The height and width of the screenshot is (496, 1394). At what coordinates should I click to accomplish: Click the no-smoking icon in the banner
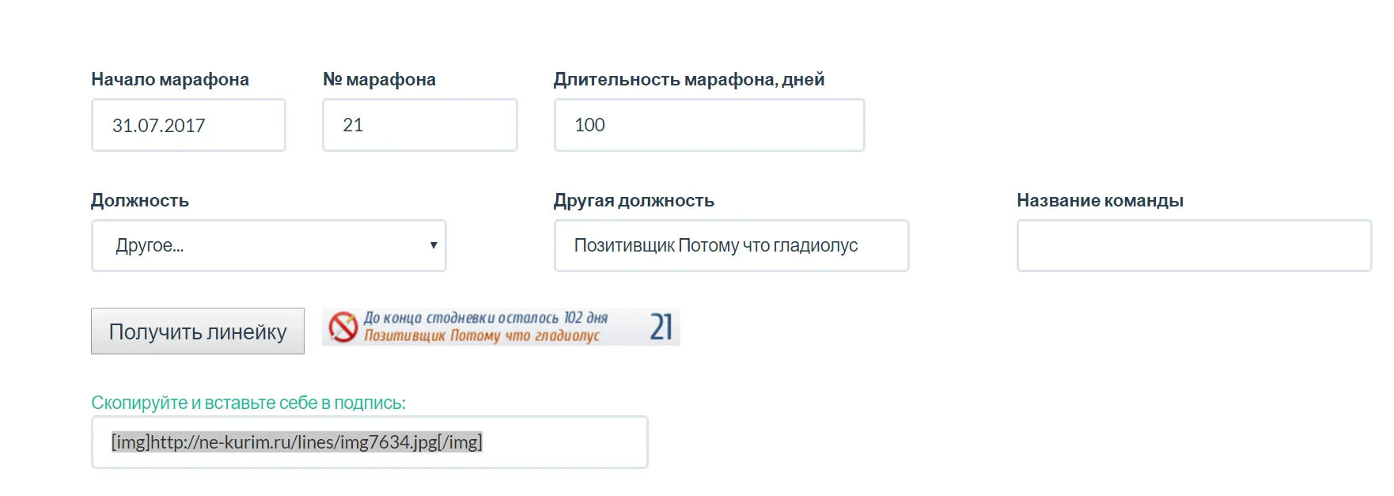click(x=343, y=327)
